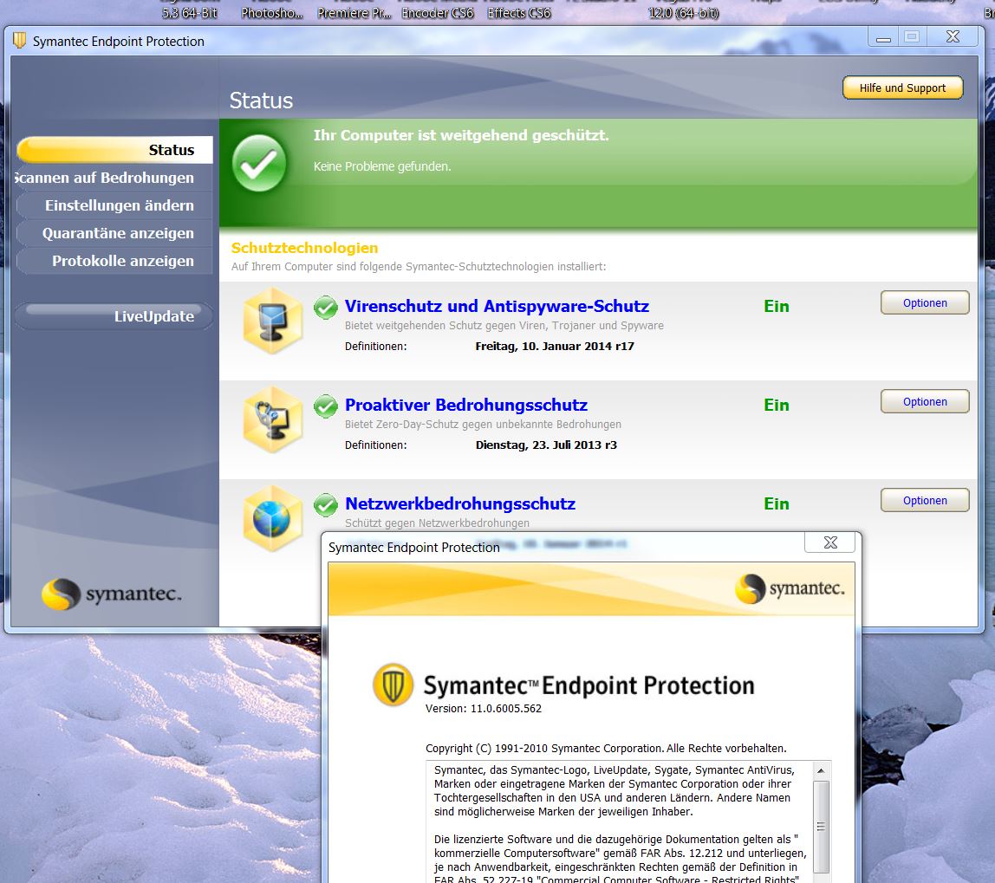This screenshot has height=883, width=995.
Task: Click the Symantec logo in the sidebar
Action: point(112,594)
